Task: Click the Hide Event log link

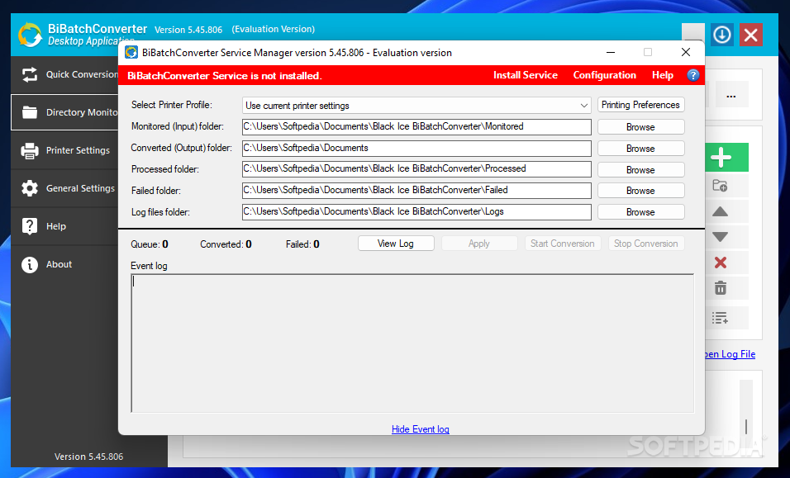Action: pyautogui.click(x=420, y=429)
